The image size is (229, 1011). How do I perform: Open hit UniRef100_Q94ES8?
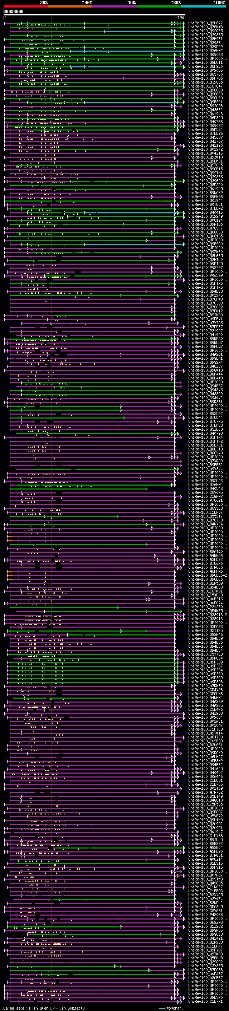point(205,291)
